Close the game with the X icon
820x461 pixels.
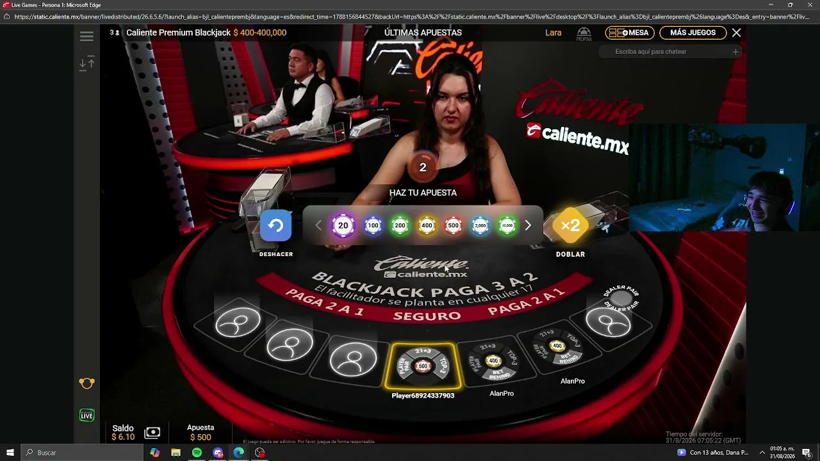tap(737, 33)
